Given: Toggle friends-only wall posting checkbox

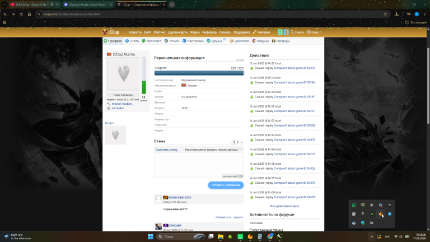Looking at the screenshot, I should coord(240,150).
